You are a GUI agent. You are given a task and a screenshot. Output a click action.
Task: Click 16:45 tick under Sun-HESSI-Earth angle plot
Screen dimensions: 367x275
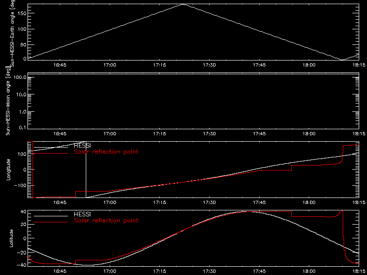click(x=60, y=65)
